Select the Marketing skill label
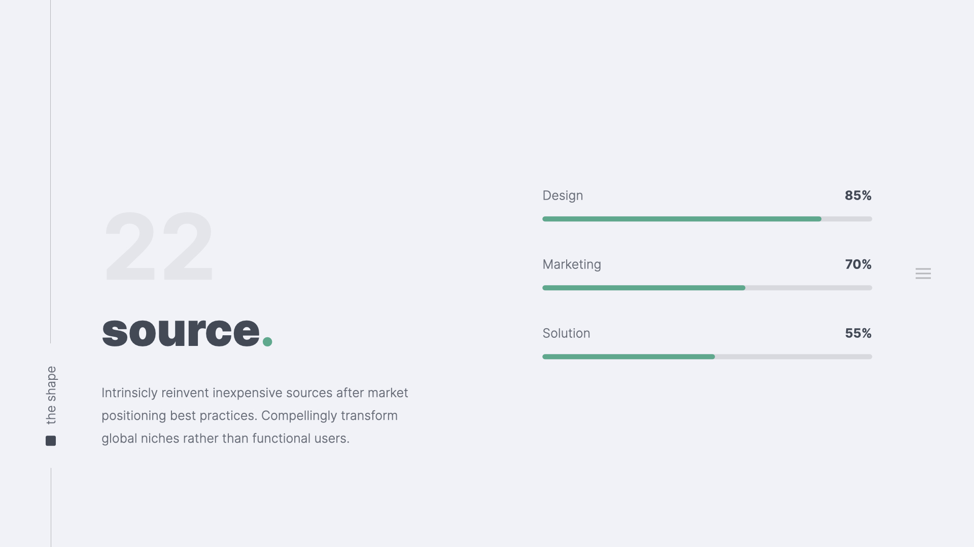Screen dimensions: 974x547 572,264
